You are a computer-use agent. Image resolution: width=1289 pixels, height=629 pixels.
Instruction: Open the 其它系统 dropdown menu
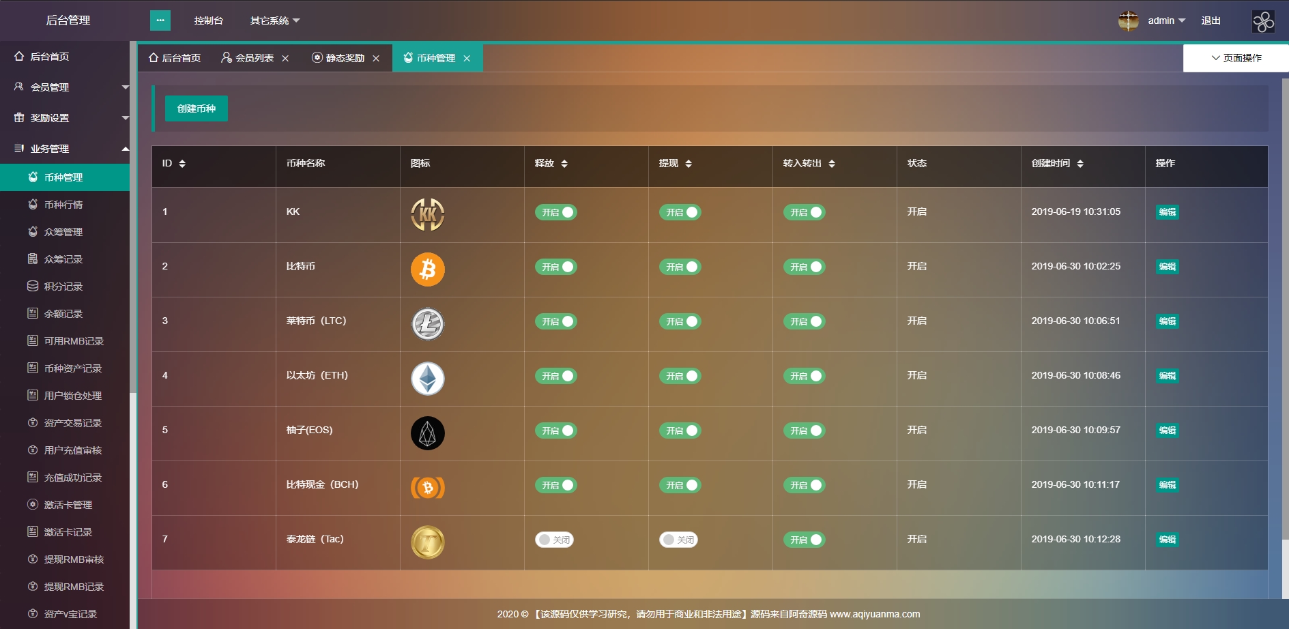tap(275, 20)
